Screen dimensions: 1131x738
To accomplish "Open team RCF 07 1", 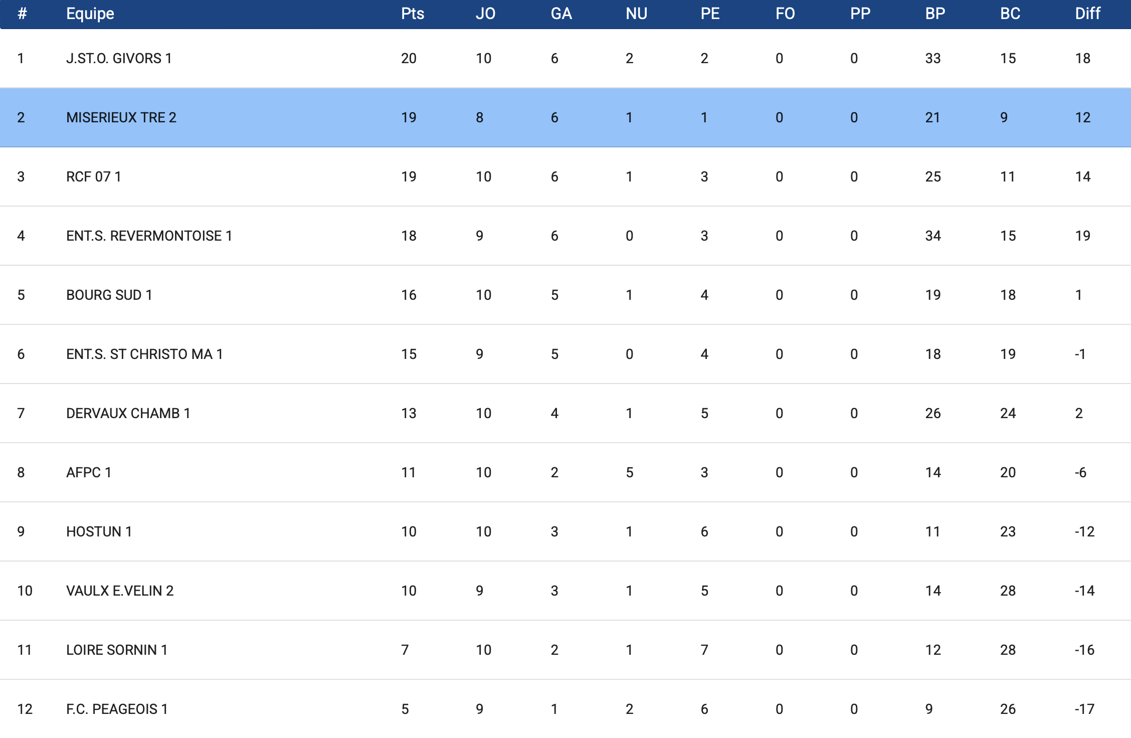I will pyautogui.click(x=94, y=177).
